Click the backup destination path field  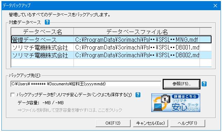pyautogui.click(x=86, y=84)
